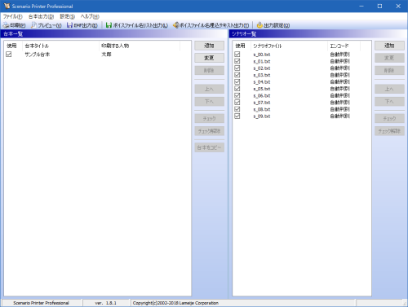This screenshot has width=408, height=307.
Task: Click ボイスファイル名埋込テキスト出力 speaker icon
Action: click(176, 25)
